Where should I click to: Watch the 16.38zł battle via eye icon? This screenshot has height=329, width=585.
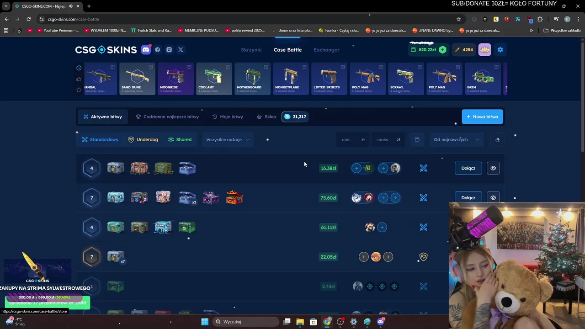493,168
